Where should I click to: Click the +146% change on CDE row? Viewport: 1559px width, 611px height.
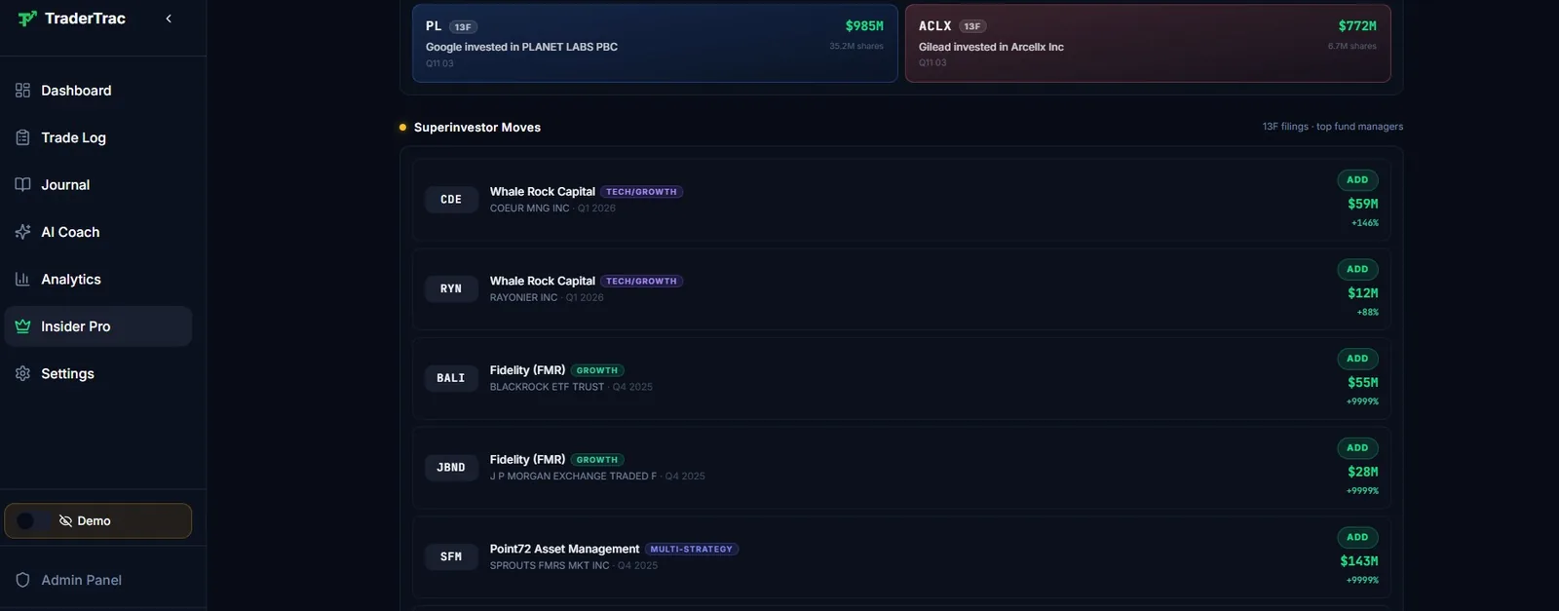1365,223
